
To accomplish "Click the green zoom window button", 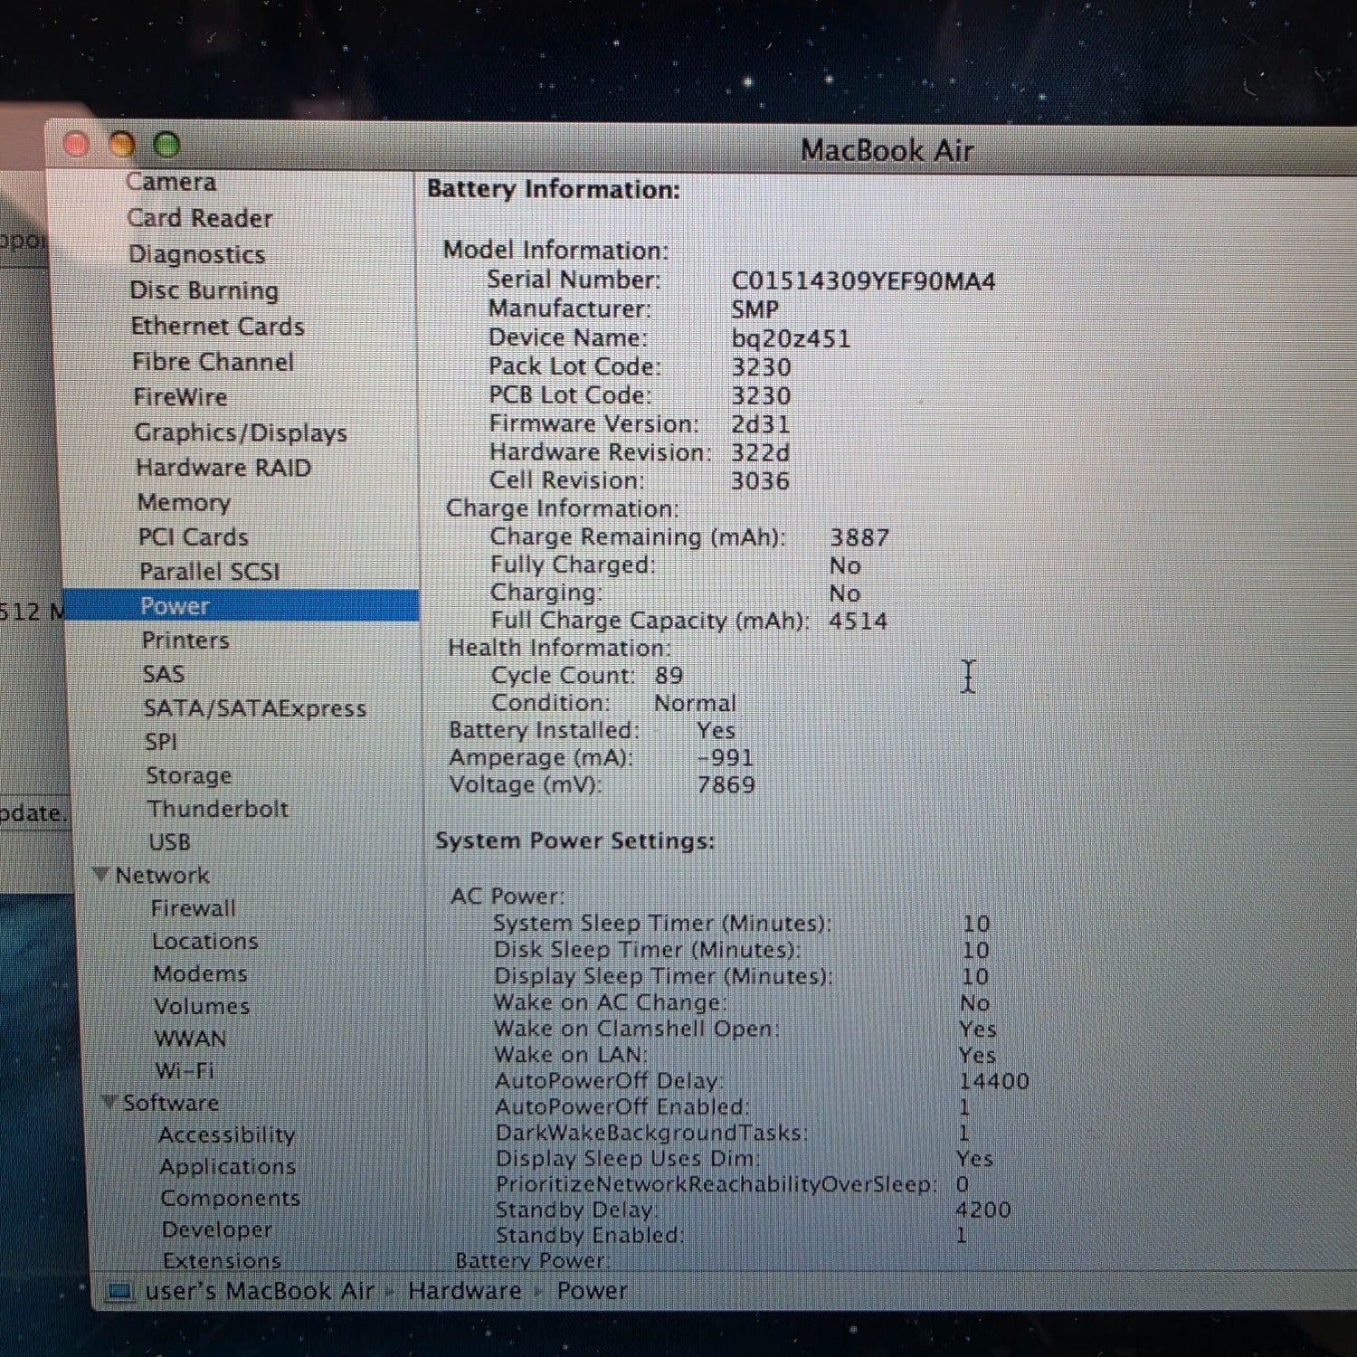I will coord(166,145).
